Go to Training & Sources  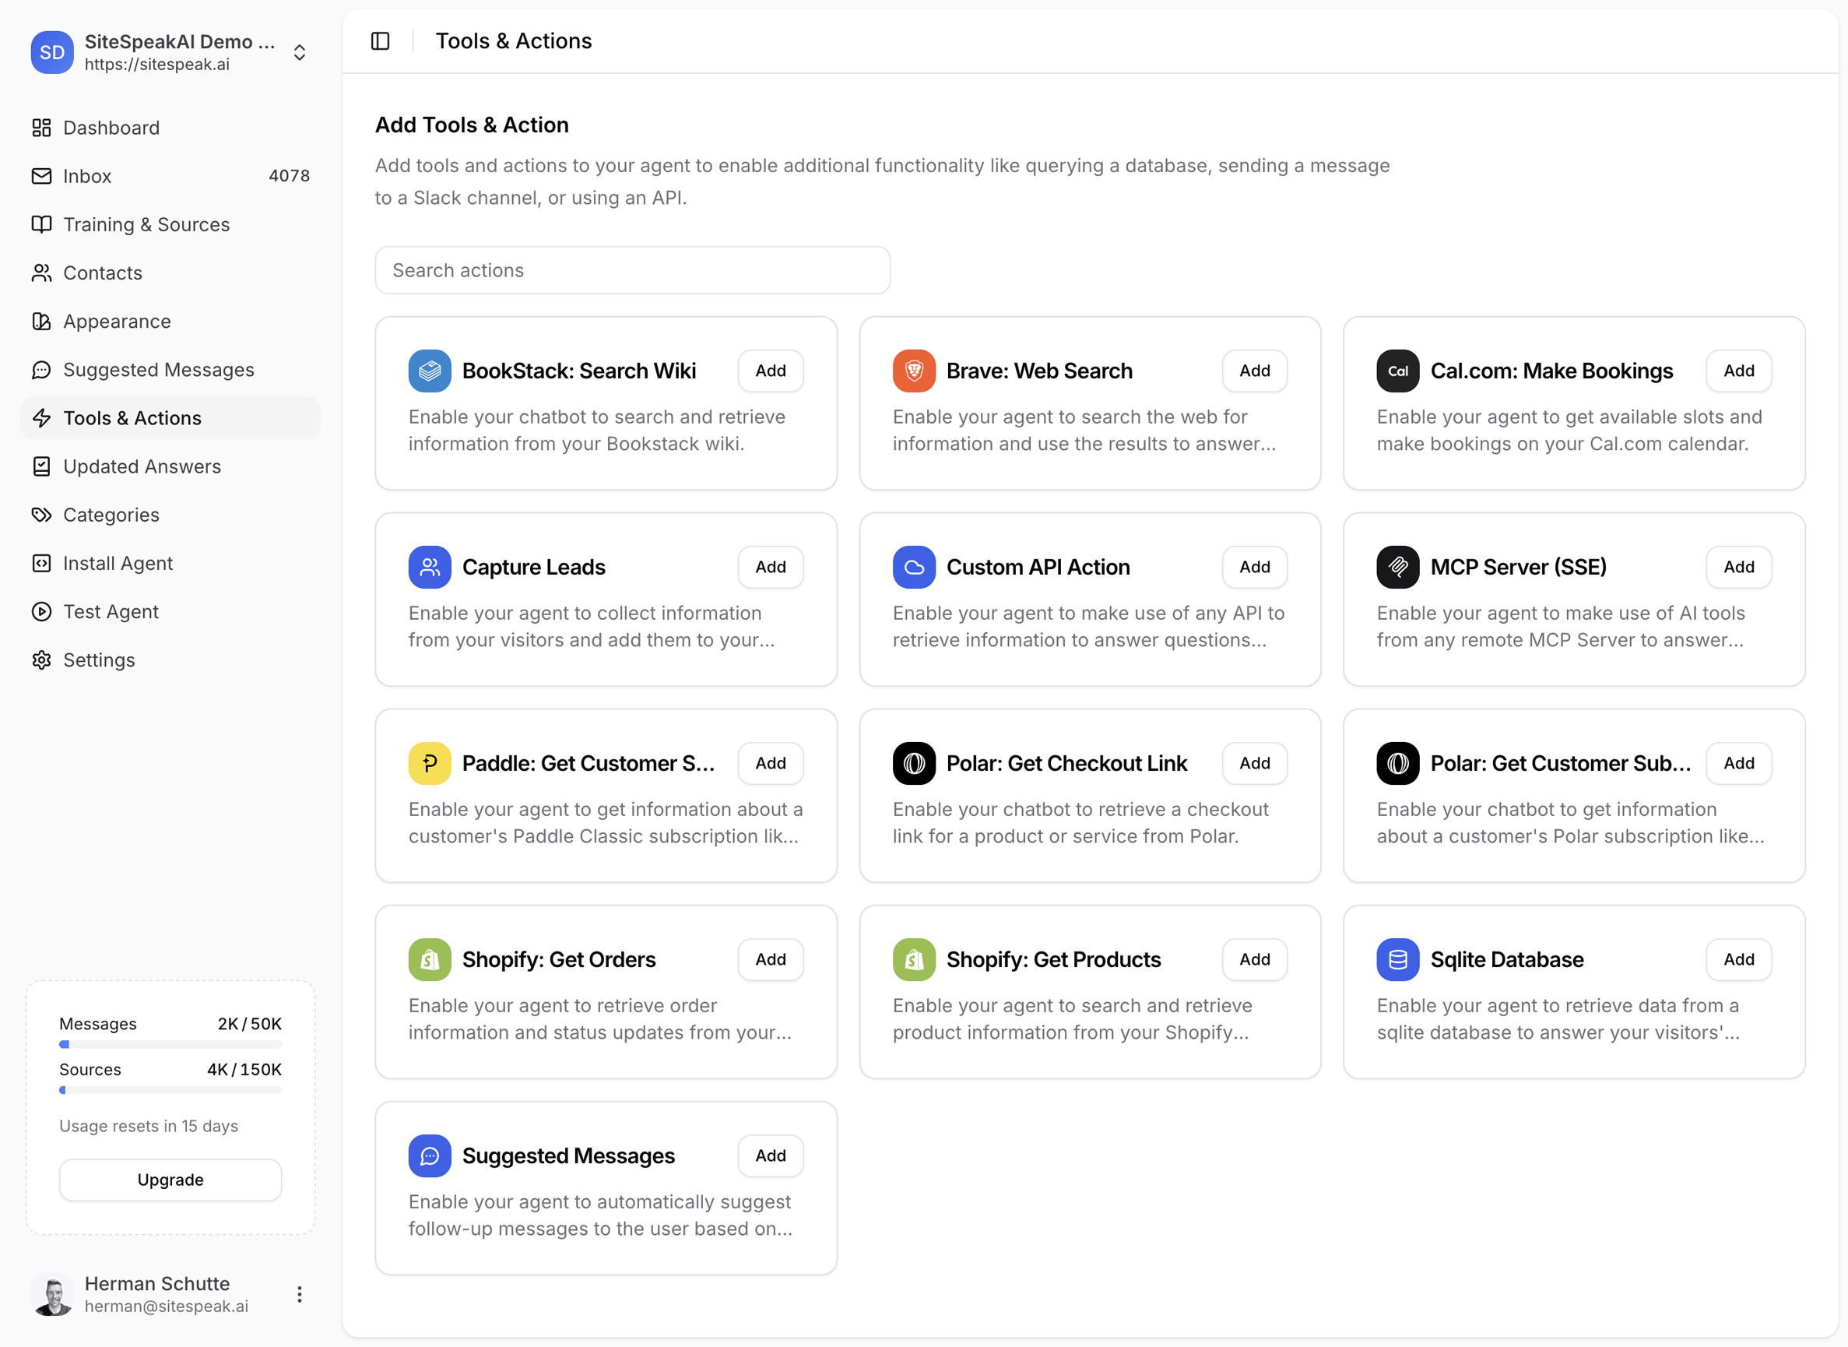pos(146,224)
